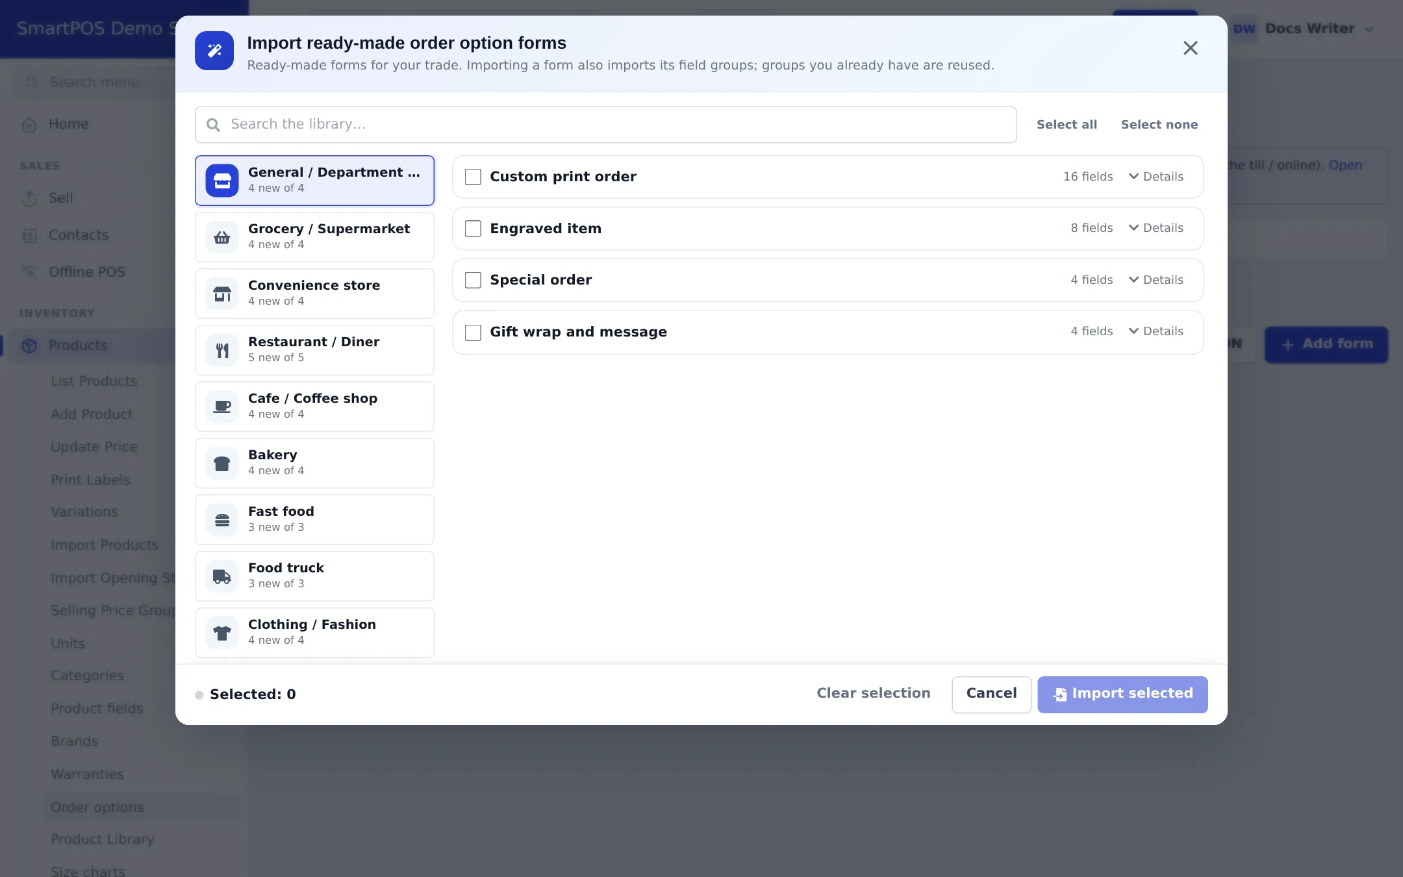Switch to the Grocery / Supermarket category

coord(314,237)
